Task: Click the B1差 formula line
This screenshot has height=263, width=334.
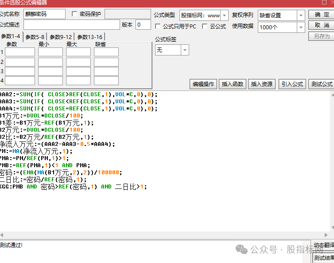Action: (x=47, y=123)
